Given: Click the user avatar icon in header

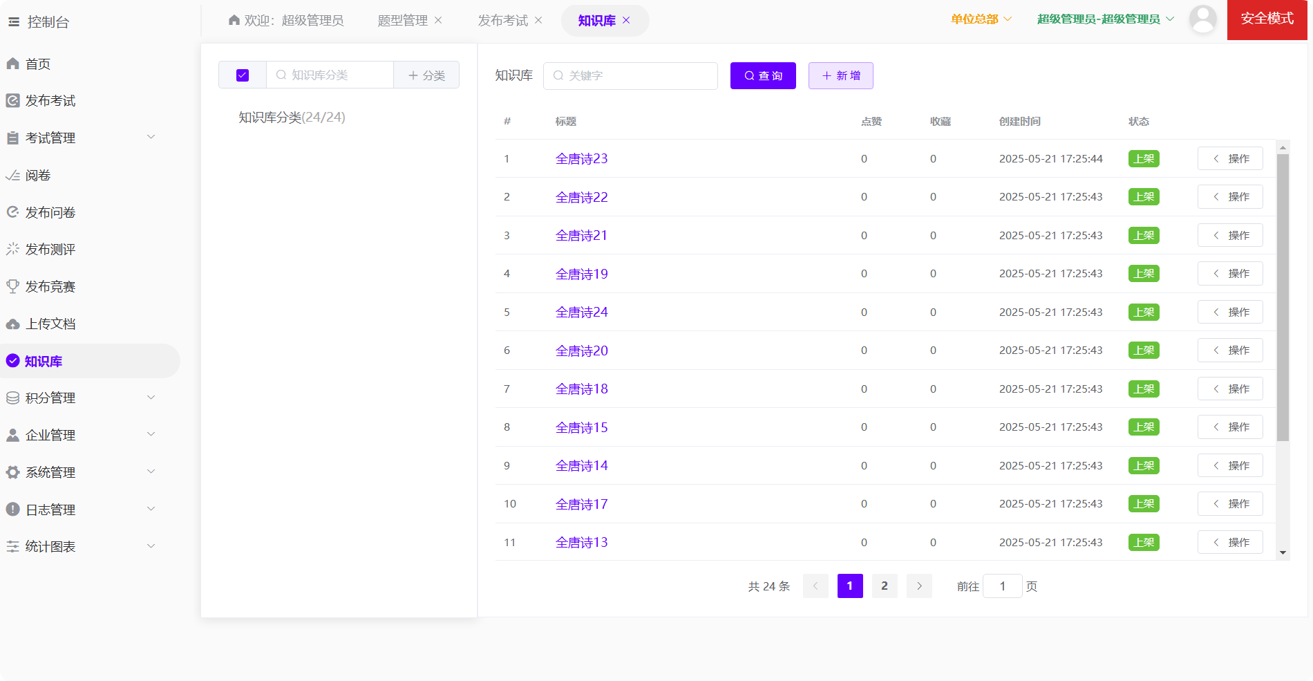Looking at the screenshot, I should pyautogui.click(x=1202, y=19).
